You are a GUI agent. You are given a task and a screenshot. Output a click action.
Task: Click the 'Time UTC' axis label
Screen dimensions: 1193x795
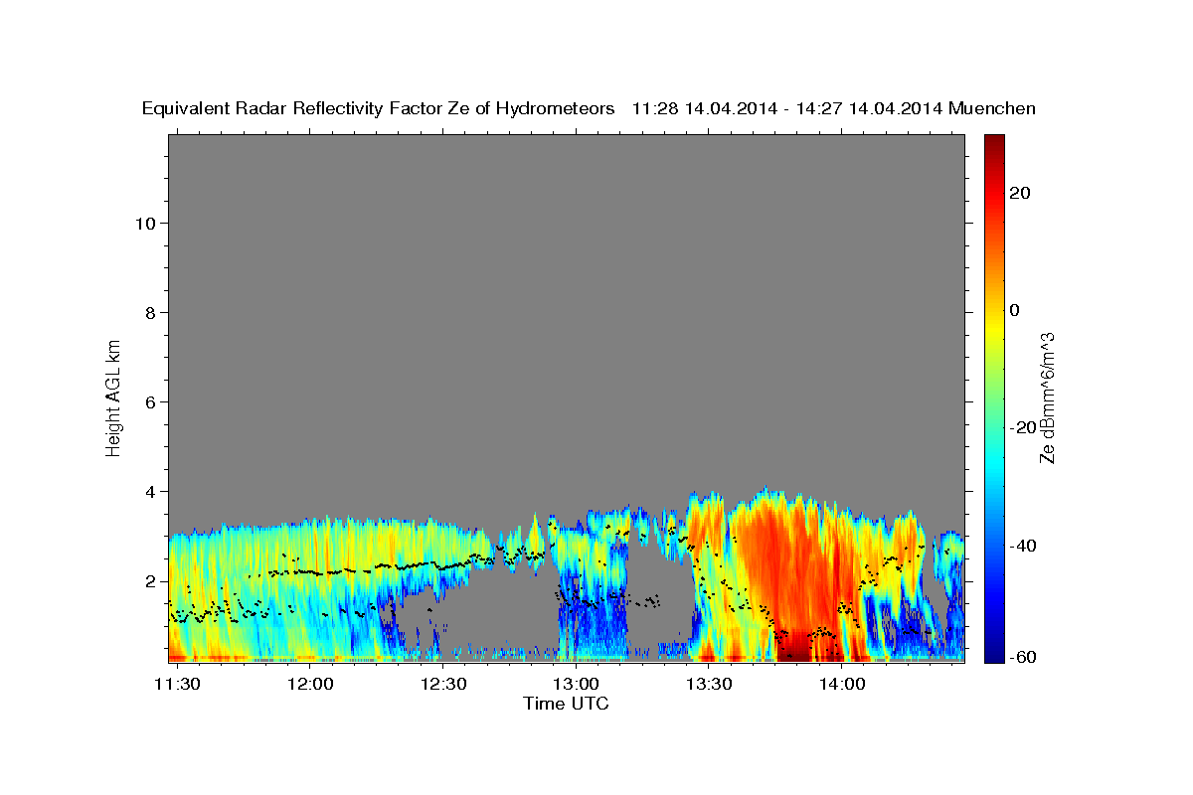pyautogui.click(x=566, y=704)
